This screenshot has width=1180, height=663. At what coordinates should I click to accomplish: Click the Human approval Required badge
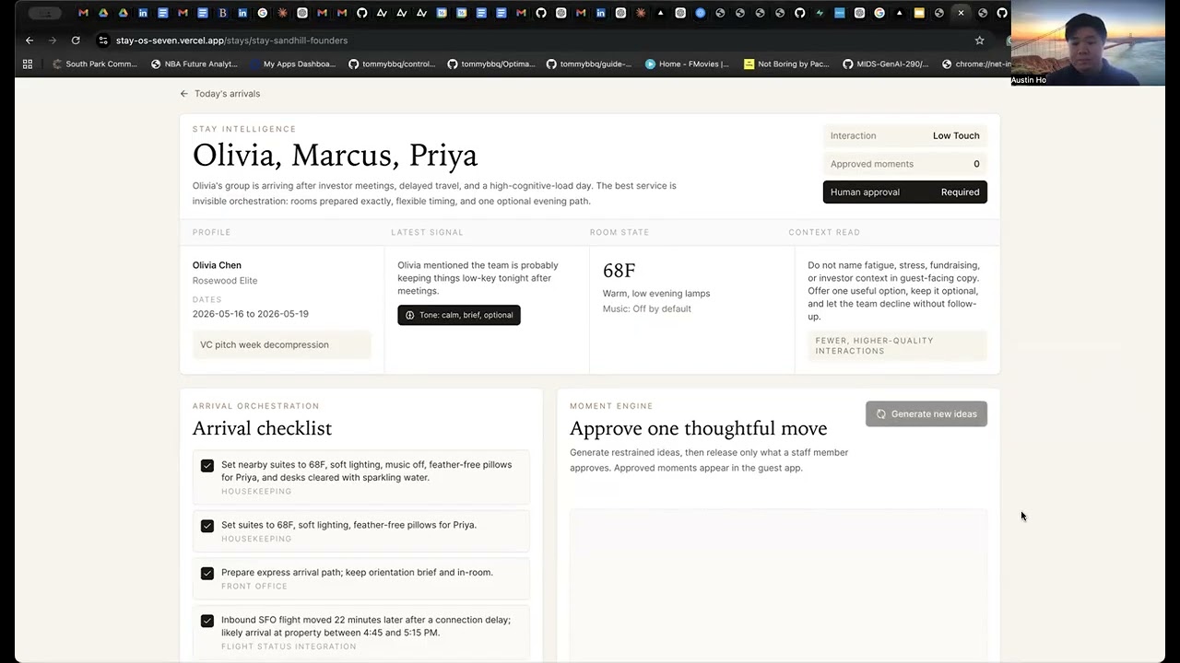click(904, 192)
